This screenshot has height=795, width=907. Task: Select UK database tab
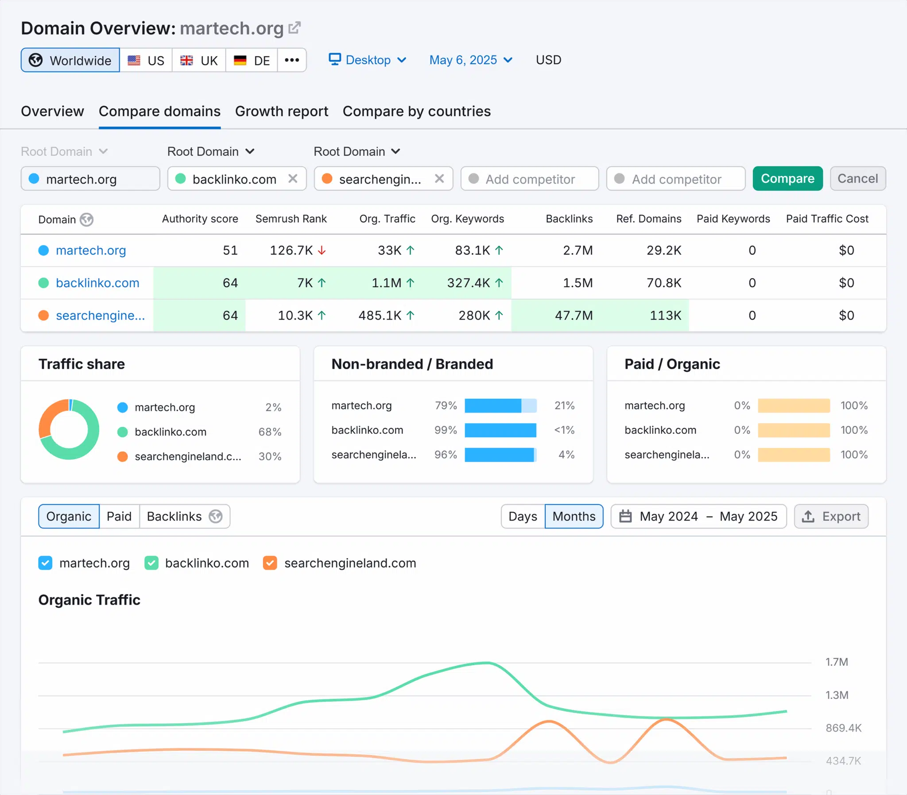click(x=199, y=60)
